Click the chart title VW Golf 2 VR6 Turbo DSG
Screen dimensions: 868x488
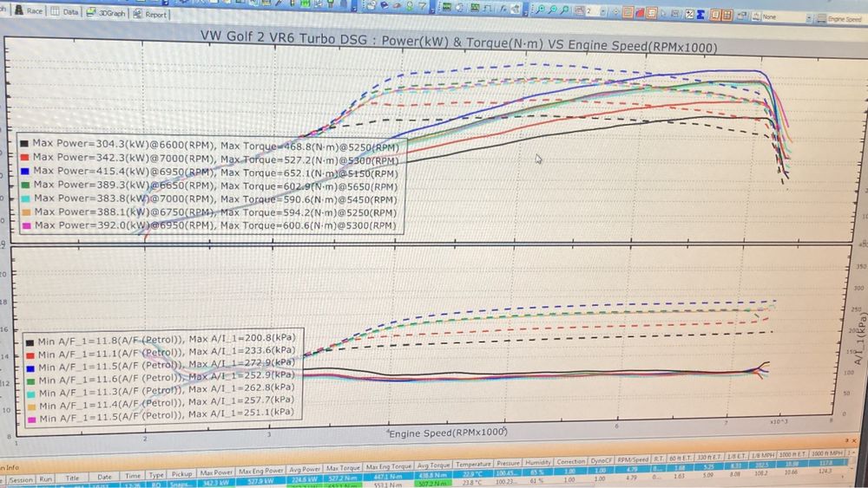coord(458,42)
